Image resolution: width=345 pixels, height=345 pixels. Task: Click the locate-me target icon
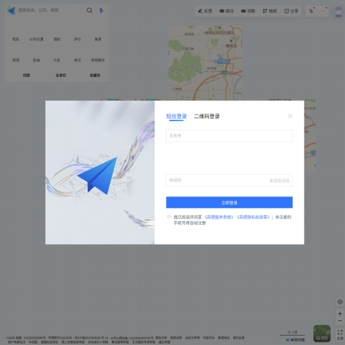[340, 302]
